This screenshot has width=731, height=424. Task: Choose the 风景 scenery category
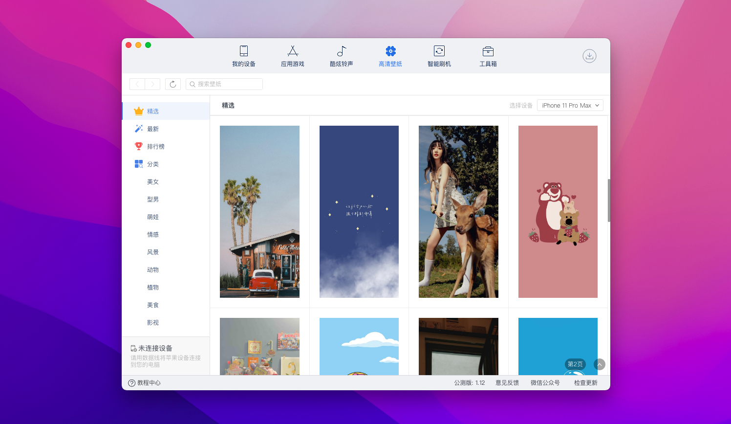tap(152, 252)
